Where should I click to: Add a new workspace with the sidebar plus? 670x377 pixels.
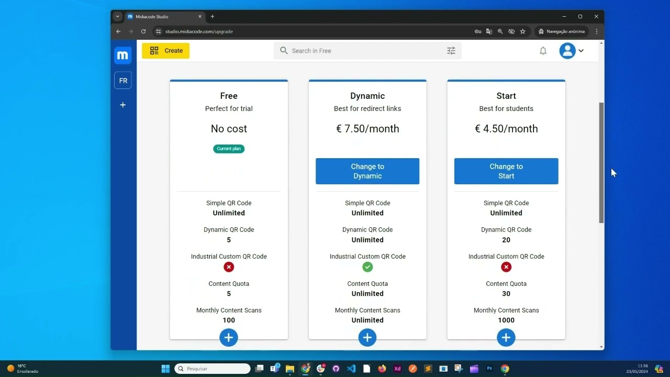(123, 105)
